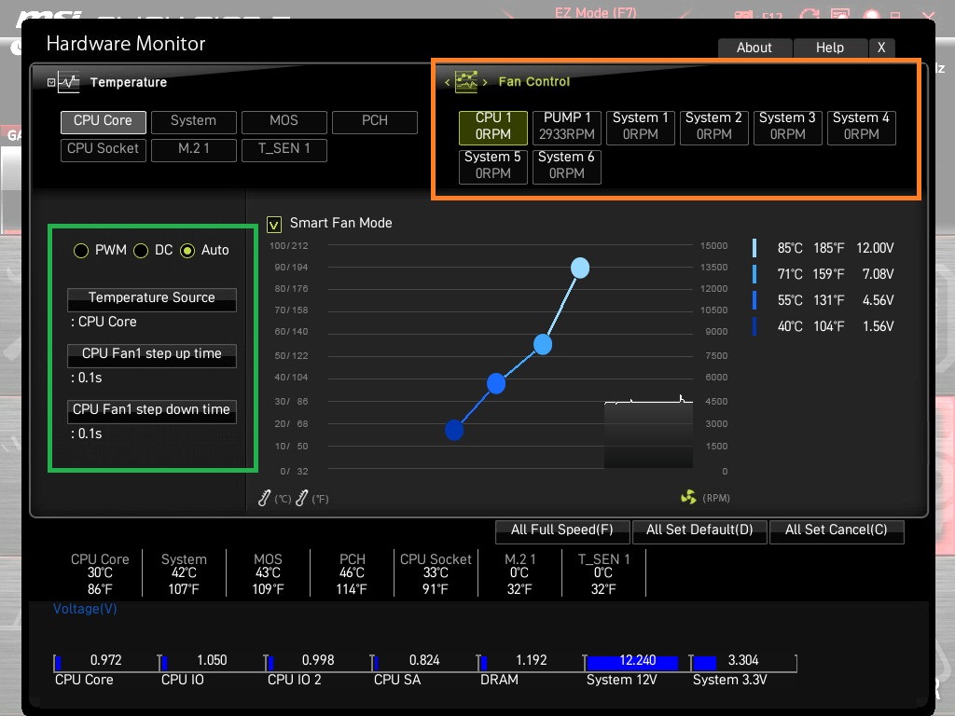This screenshot has height=716, width=955.
Task: Click the 55°C fan curve point
Action: coord(496,383)
